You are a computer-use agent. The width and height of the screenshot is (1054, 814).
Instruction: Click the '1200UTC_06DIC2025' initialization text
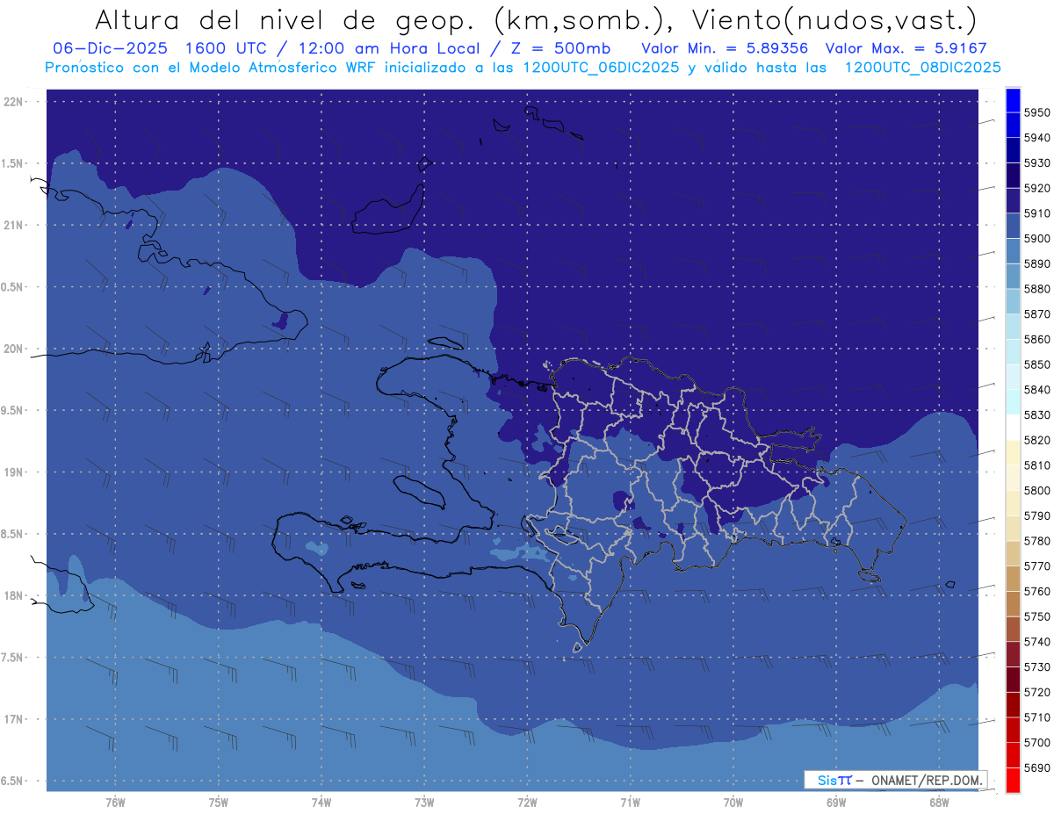point(600,68)
